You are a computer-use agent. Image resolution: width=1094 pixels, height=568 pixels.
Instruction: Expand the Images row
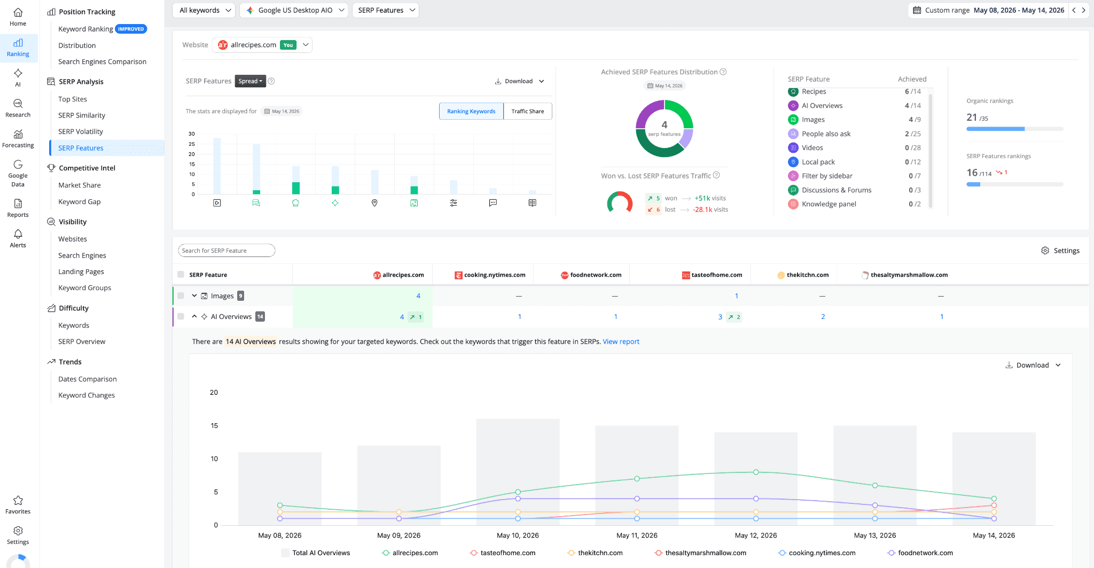[194, 295]
